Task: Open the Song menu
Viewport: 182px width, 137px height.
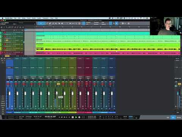Action: (x=24, y=18)
